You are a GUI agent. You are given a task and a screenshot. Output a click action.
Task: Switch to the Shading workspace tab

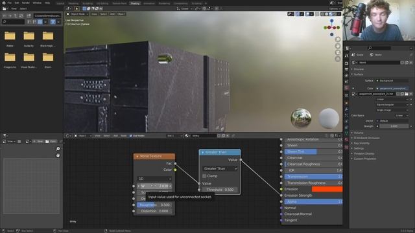click(x=135, y=3)
